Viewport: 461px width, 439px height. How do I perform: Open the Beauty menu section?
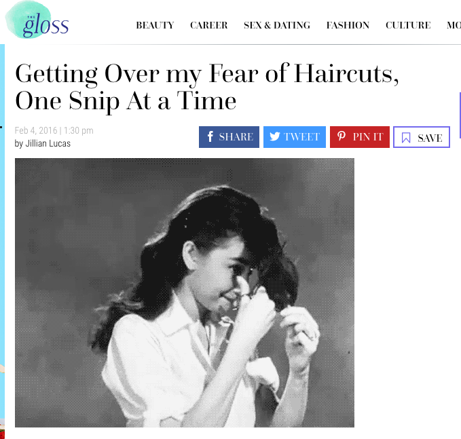click(155, 25)
